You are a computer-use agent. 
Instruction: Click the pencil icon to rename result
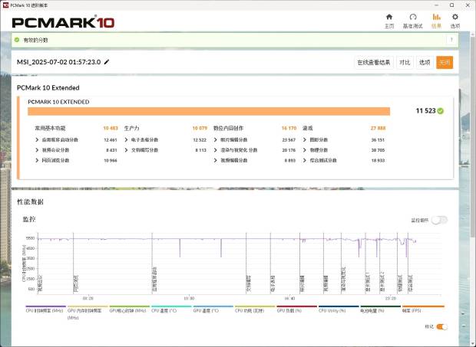[x=107, y=62]
